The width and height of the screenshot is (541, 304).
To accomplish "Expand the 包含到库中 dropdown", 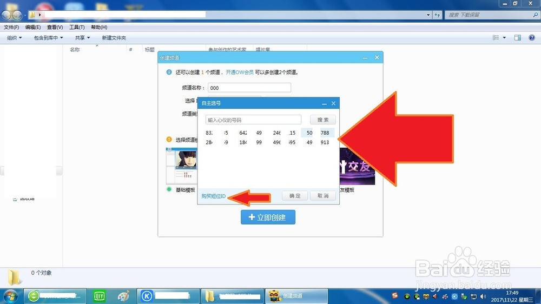I will pyautogui.click(x=48, y=38).
